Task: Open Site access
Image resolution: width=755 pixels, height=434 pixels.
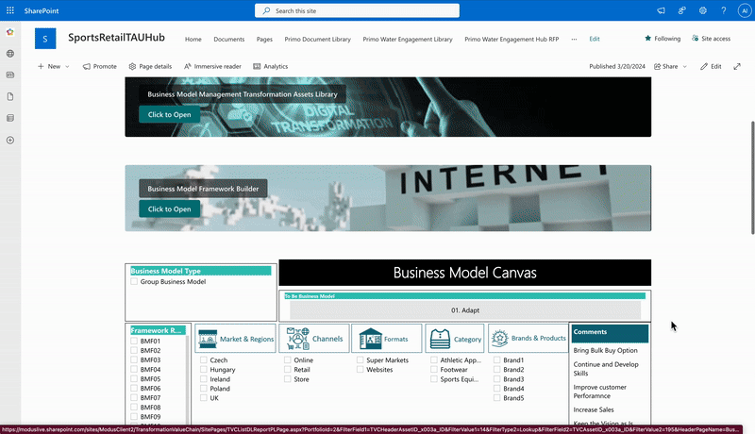Action: [x=712, y=39]
